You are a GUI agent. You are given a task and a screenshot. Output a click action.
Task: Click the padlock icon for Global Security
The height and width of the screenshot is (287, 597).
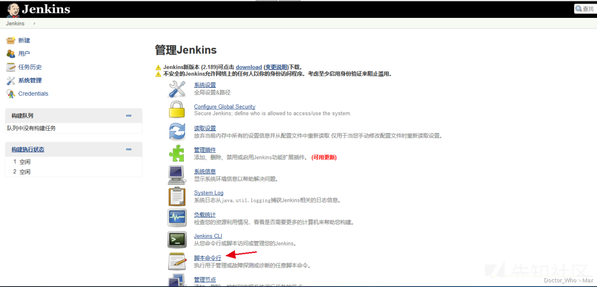[177, 110]
